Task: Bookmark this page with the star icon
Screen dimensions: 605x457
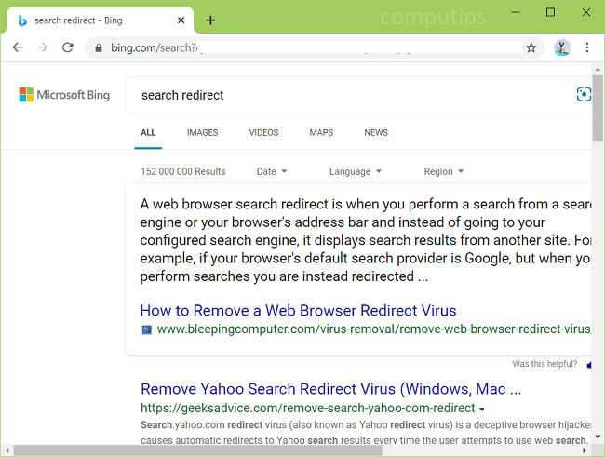Action: (531, 47)
